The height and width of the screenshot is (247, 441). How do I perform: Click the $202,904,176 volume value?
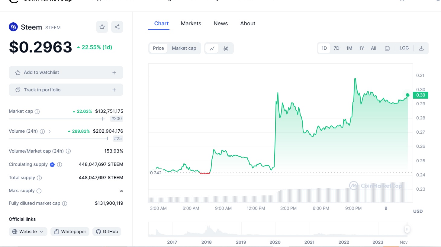(108, 131)
